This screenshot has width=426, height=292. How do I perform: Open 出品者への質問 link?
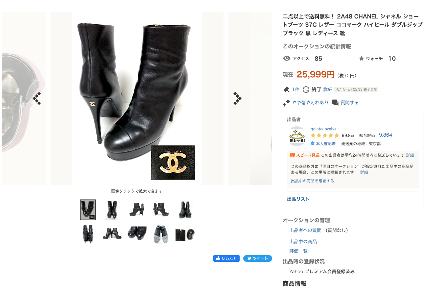pos(305,230)
